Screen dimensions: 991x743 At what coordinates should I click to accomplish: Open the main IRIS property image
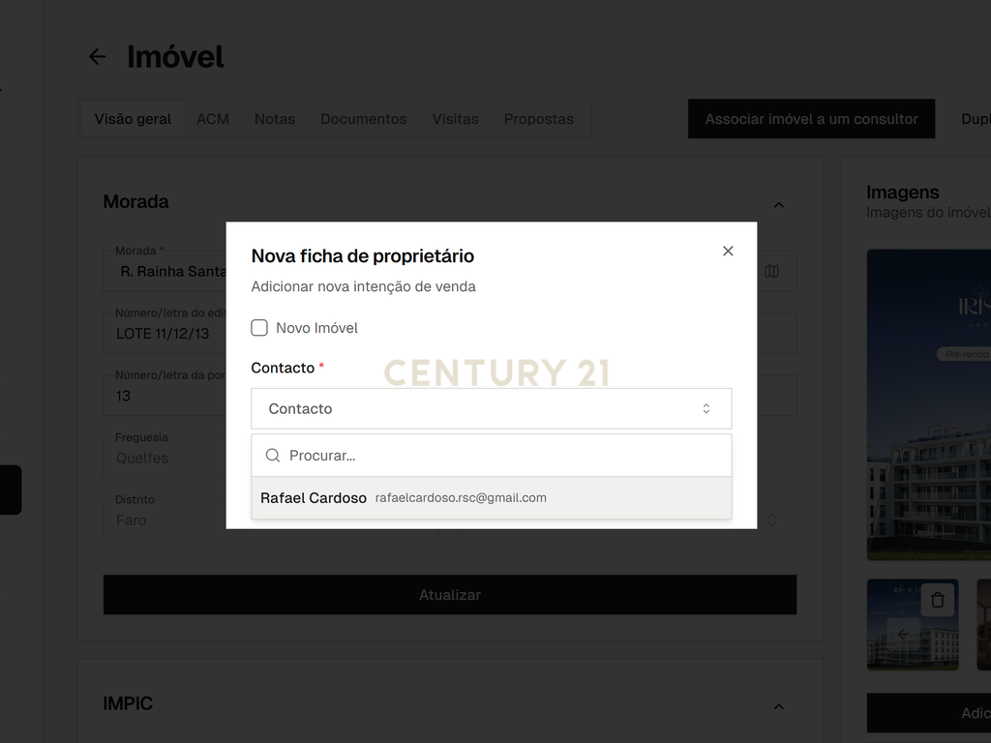928,404
